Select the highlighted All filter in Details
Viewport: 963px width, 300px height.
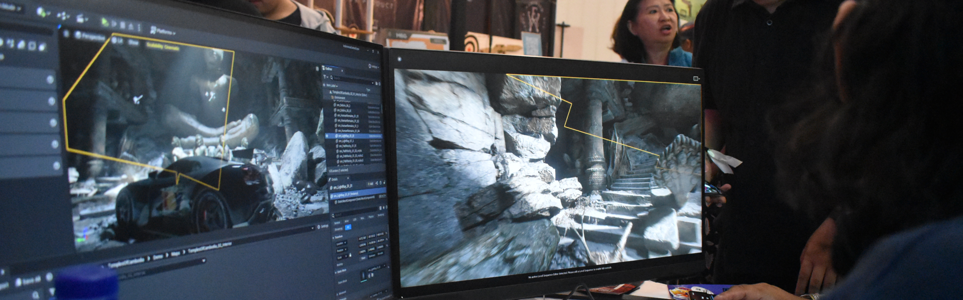coord(349,227)
